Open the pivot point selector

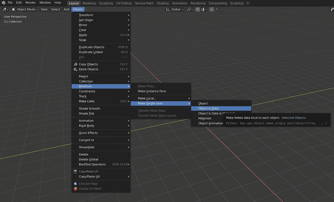[x=190, y=9]
